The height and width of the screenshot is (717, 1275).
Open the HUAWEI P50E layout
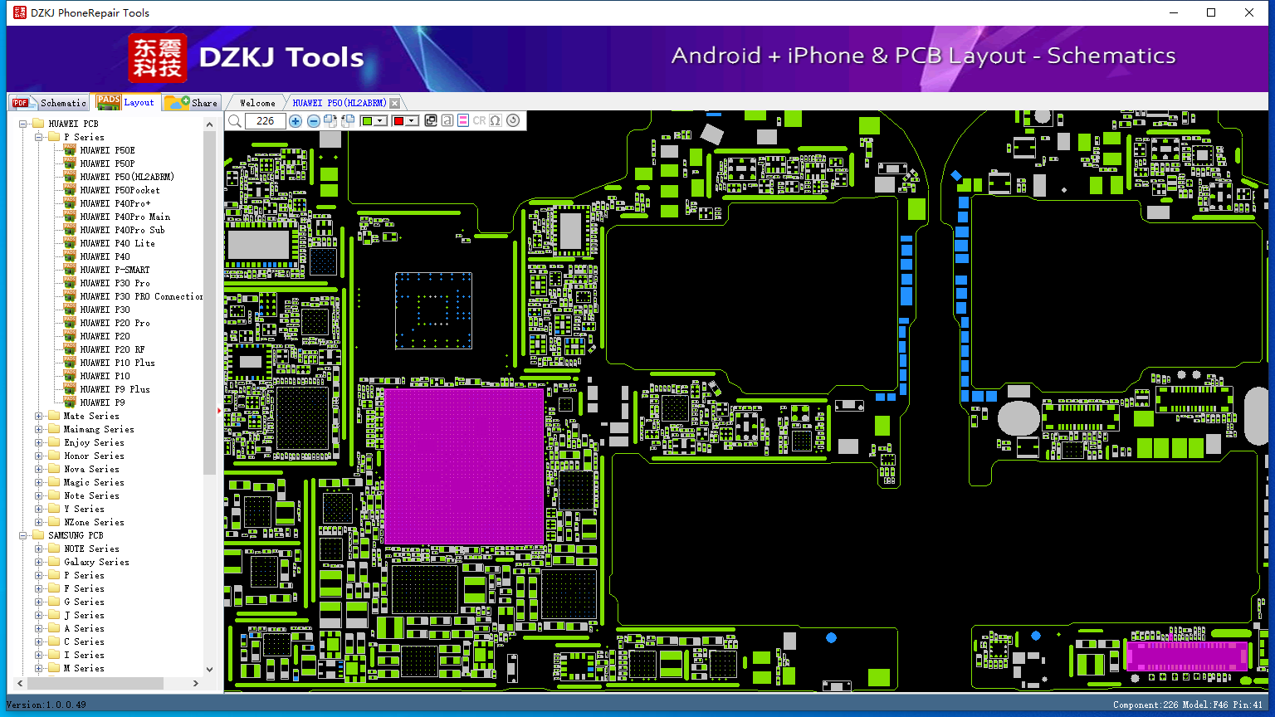point(107,150)
